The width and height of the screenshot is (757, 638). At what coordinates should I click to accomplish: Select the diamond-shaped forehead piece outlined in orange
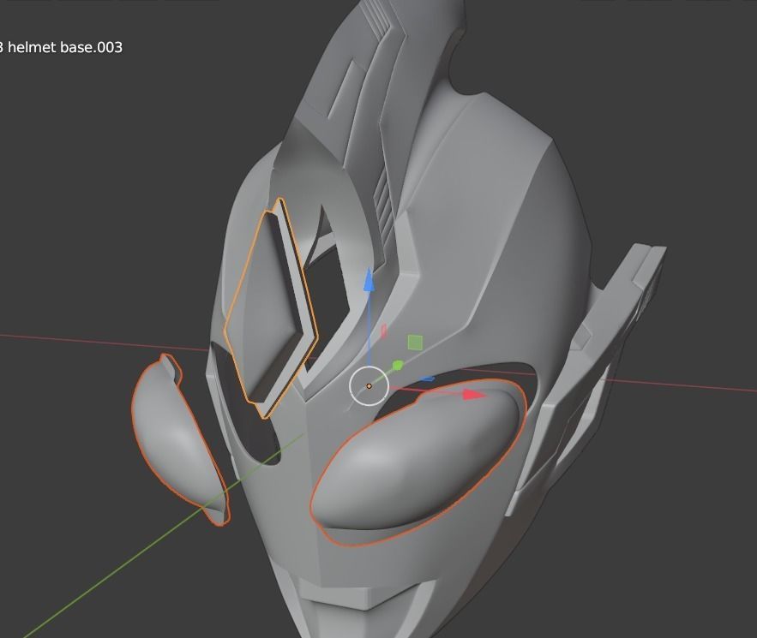click(x=270, y=308)
